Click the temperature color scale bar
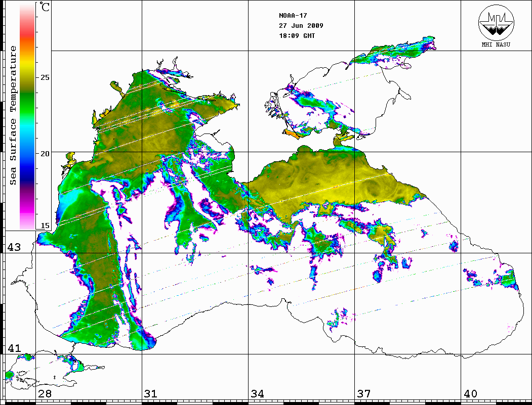Viewport: 532px width, 405px height. point(27,116)
